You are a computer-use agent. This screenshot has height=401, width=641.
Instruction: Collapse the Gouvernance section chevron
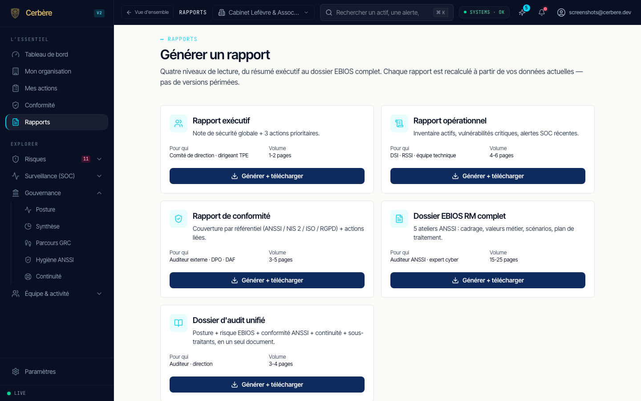[99, 193]
